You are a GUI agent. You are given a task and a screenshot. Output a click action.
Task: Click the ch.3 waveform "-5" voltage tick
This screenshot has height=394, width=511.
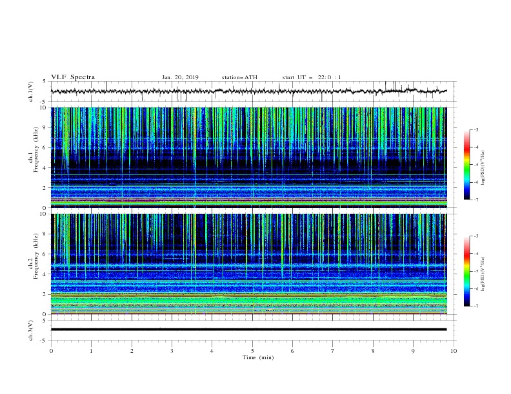tap(44, 341)
